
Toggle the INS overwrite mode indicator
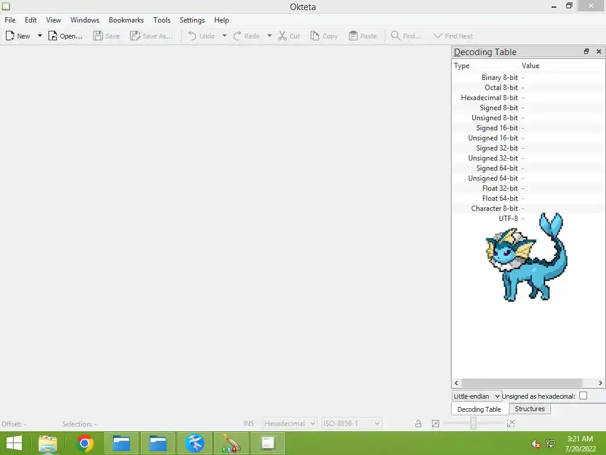point(249,423)
